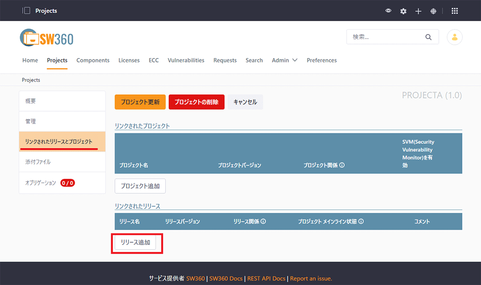Click the red プロジェクトの削除 button

click(x=196, y=102)
